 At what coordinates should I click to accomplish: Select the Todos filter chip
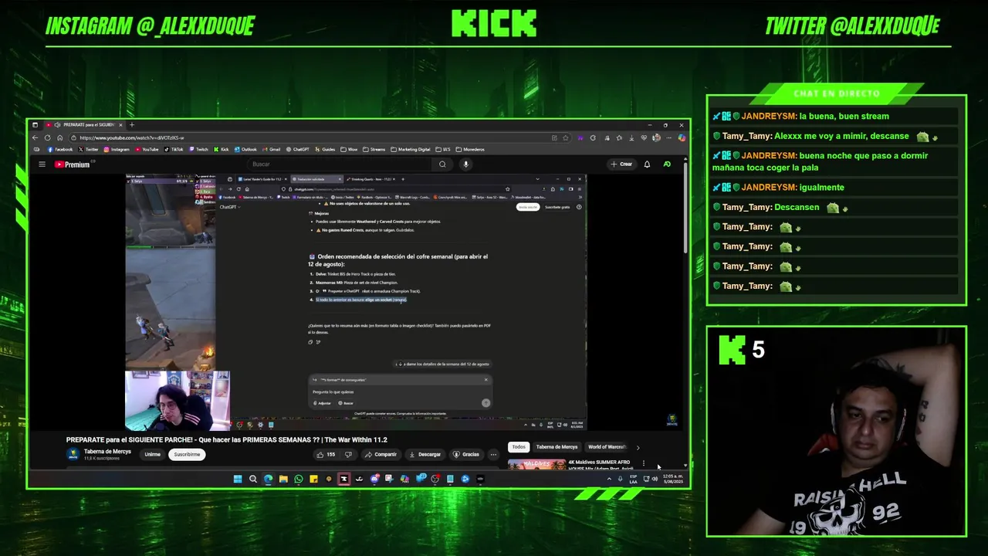click(519, 446)
